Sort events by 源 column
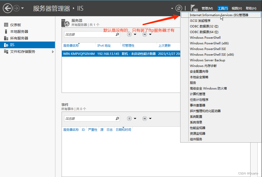 pyautogui.click(x=102, y=130)
